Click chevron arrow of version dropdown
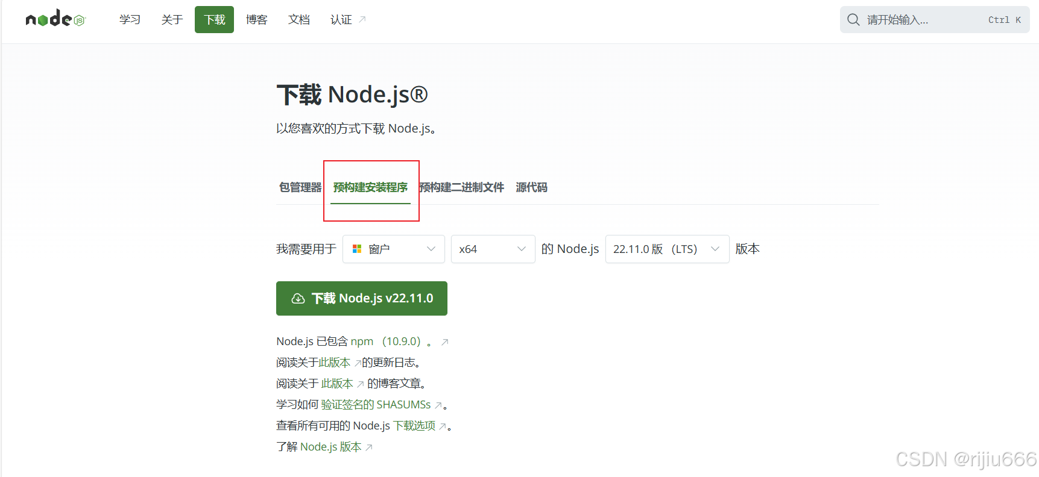The width and height of the screenshot is (1039, 477). pos(715,249)
